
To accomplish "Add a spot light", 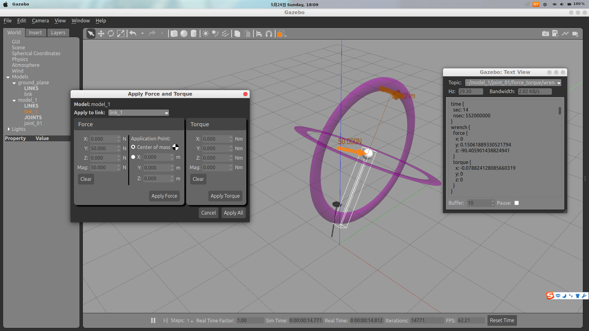I will pyautogui.click(x=215, y=34).
